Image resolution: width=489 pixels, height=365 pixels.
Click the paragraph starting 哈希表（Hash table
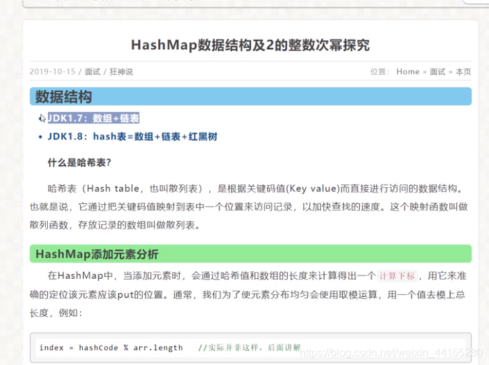click(249, 207)
